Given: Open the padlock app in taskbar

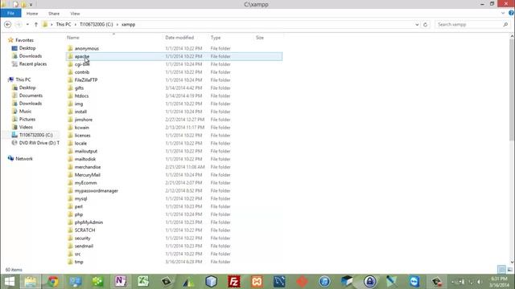Looking at the screenshot, I should (370, 282).
